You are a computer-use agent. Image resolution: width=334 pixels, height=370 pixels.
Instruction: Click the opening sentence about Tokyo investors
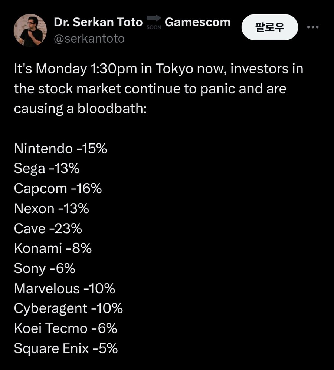[x=158, y=69]
